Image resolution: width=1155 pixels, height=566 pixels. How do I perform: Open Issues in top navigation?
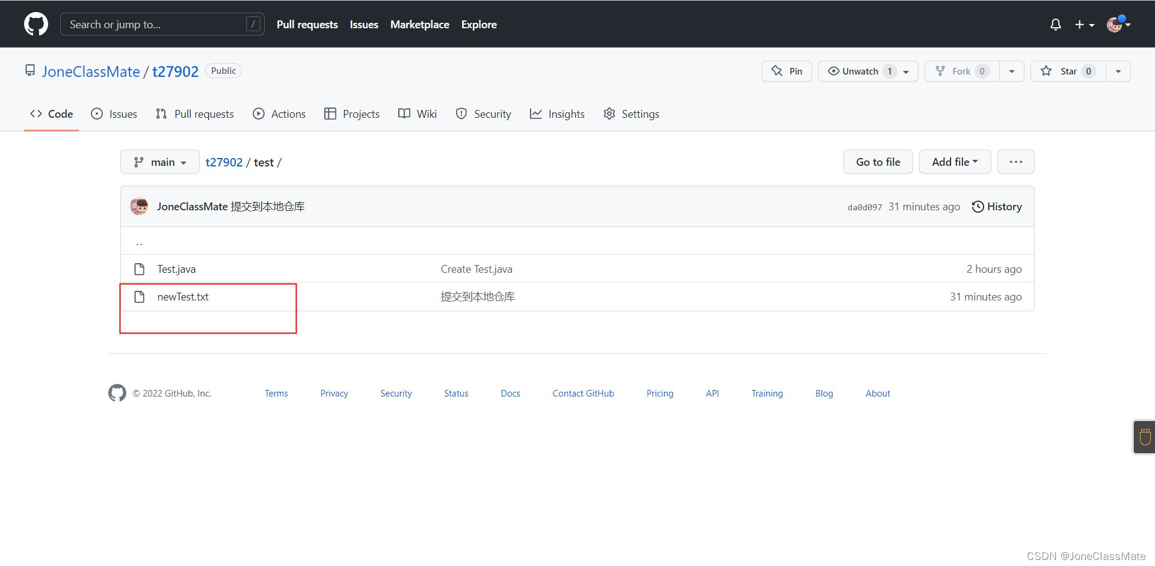point(364,25)
